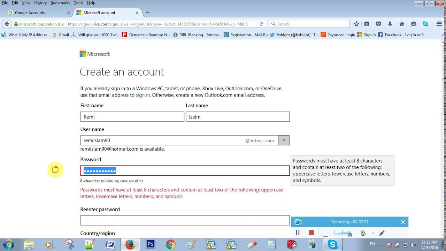Open Registration - Mail.Ru bookmark
446x251 pixels.
click(x=246, y=35)
